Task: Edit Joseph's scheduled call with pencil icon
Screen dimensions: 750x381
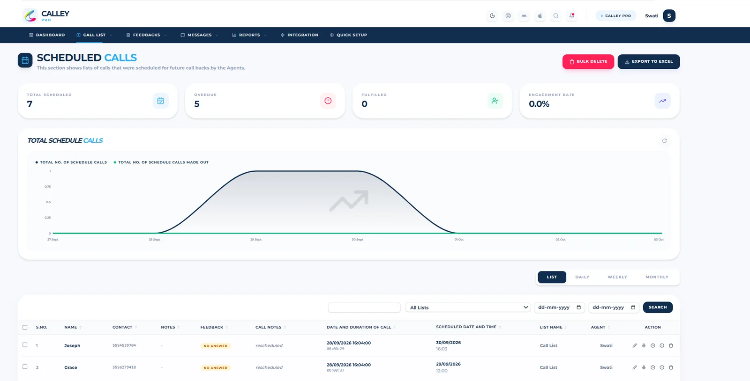Action: point(635,346)
